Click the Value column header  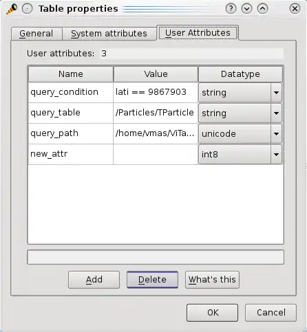pyautogui.click(x=156, y=74)
